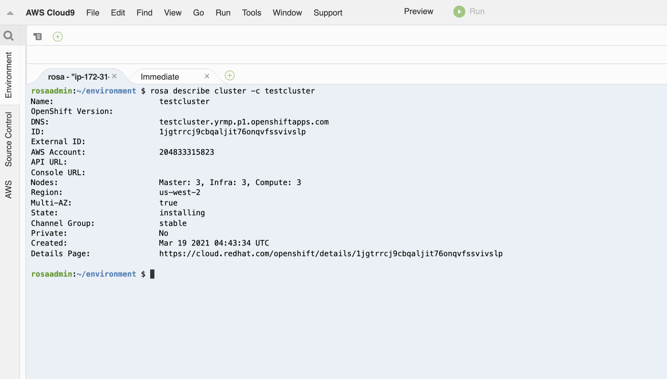Click the Nodes value Master Infra Compute
The image size is (667, 379).
tap(230, 182)
